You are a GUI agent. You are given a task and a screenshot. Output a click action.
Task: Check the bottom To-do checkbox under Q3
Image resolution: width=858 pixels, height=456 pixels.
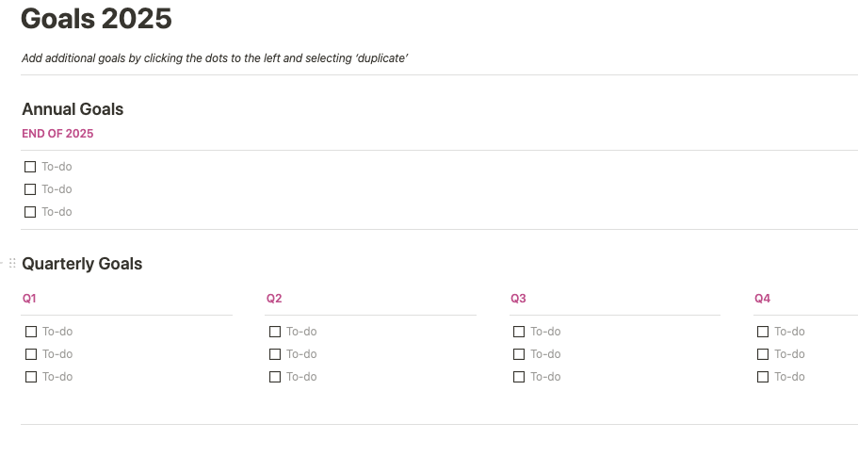pos(519,377)
